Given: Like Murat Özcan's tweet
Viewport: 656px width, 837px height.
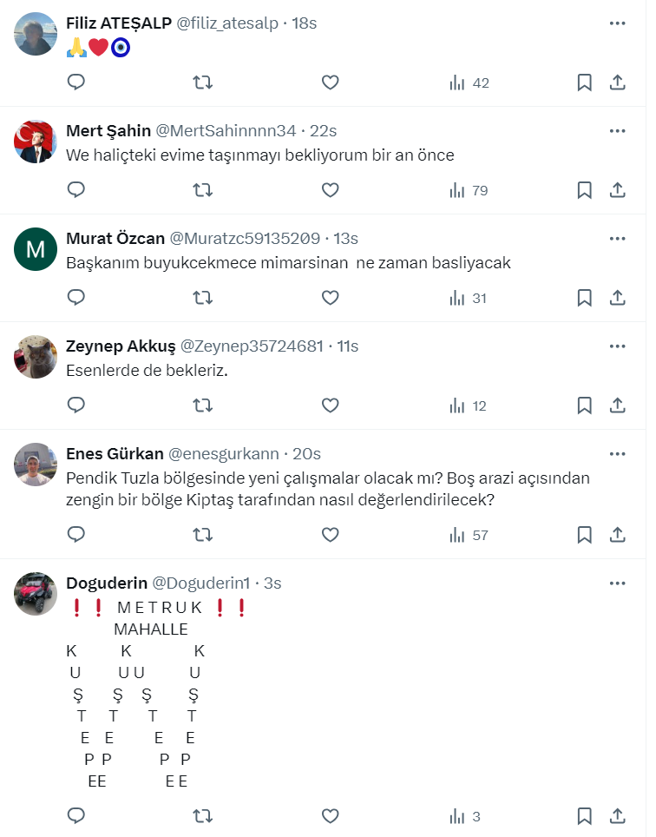Looking at the screenshot, I should point(330,298).
